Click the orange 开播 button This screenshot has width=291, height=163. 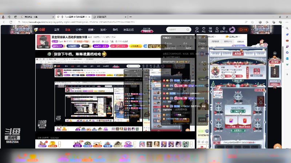pyautogui.click(x=243, y=30)
